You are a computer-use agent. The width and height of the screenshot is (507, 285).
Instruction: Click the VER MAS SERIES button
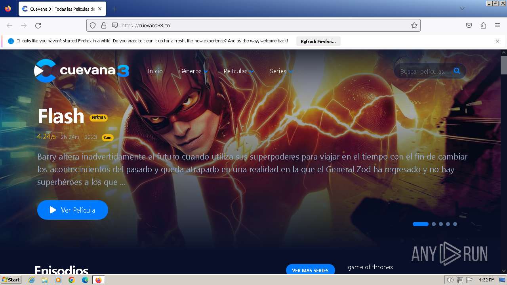click(310, 270)
